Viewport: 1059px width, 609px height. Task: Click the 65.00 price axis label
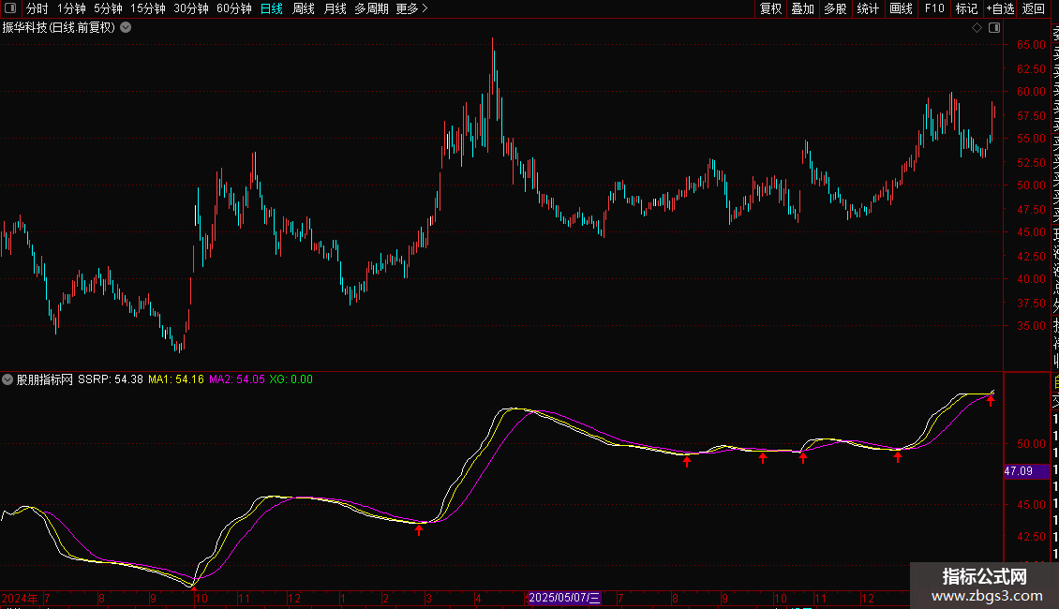tap(1031, 45)
